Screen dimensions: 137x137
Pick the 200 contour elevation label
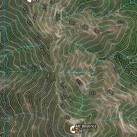tap(116, 70)
